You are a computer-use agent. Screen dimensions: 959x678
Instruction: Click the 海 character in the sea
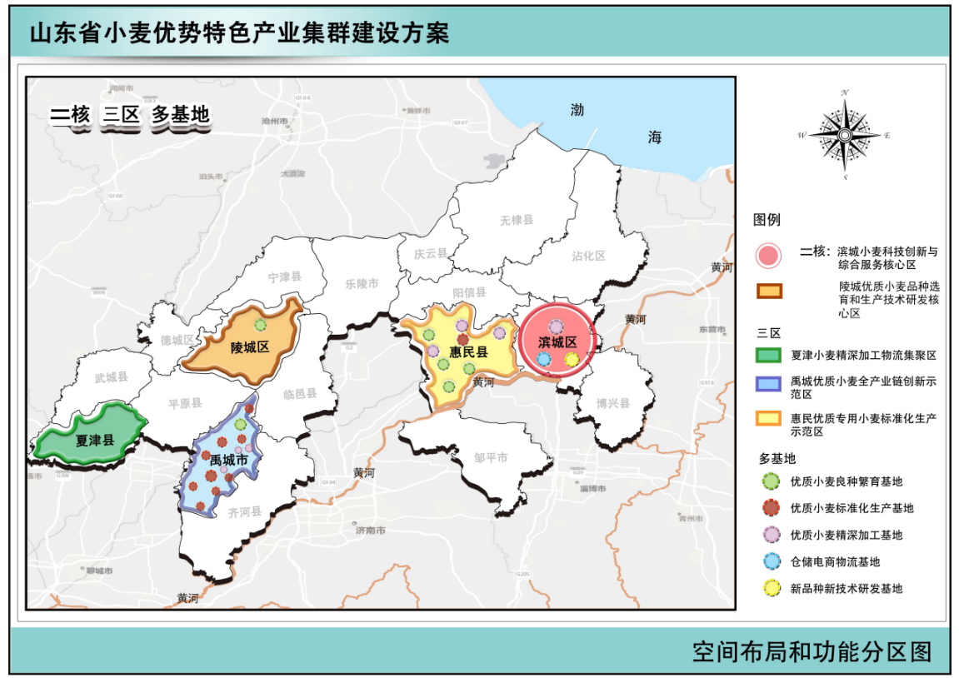pos(654,137)
